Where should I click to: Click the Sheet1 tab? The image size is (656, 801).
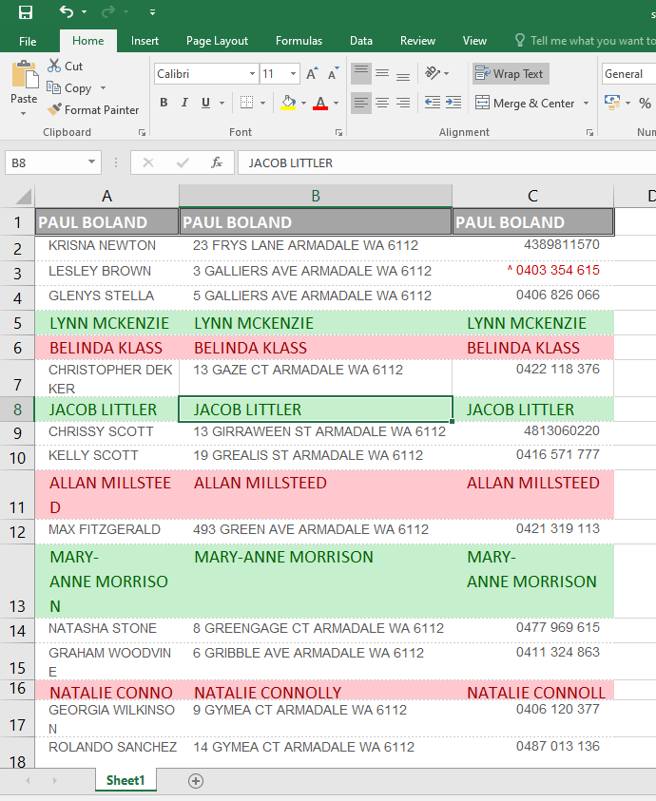point(125,780)
